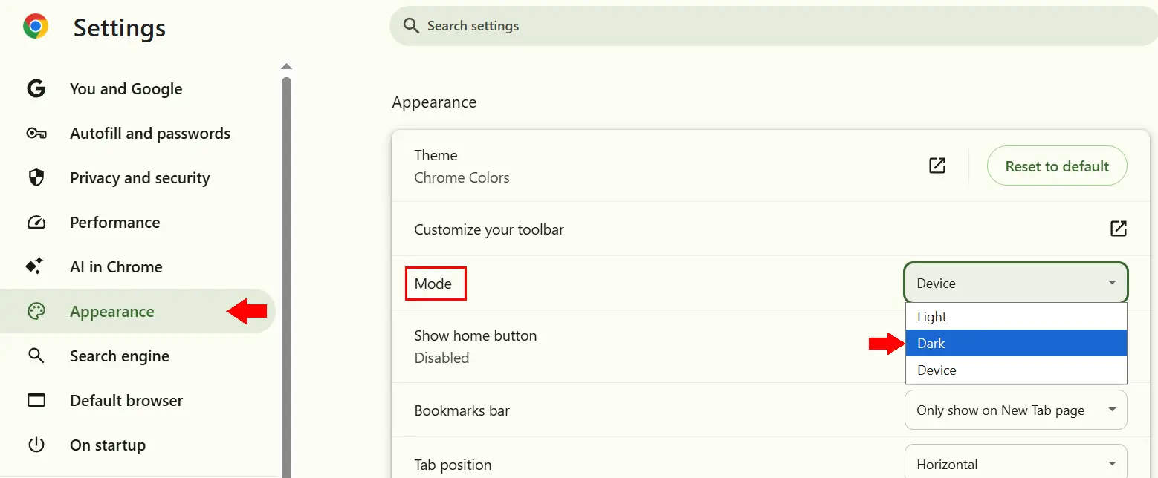Image resolution: width=1158 pixels, height=478 pixels.
Task: Click the Chrome logo icon
Action: click(x=36, y=27)
